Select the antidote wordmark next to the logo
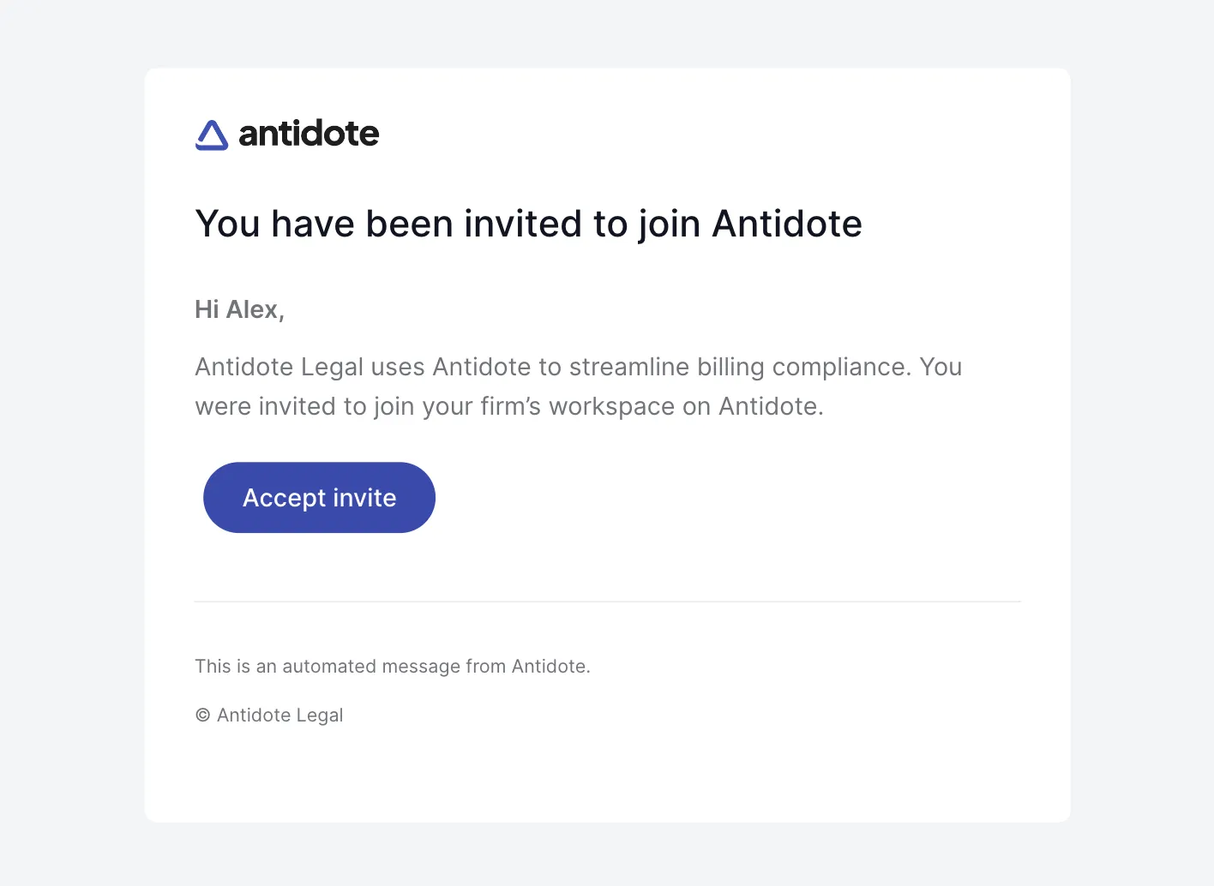This screenshot has height=886, width=1214. coord(309,134)
